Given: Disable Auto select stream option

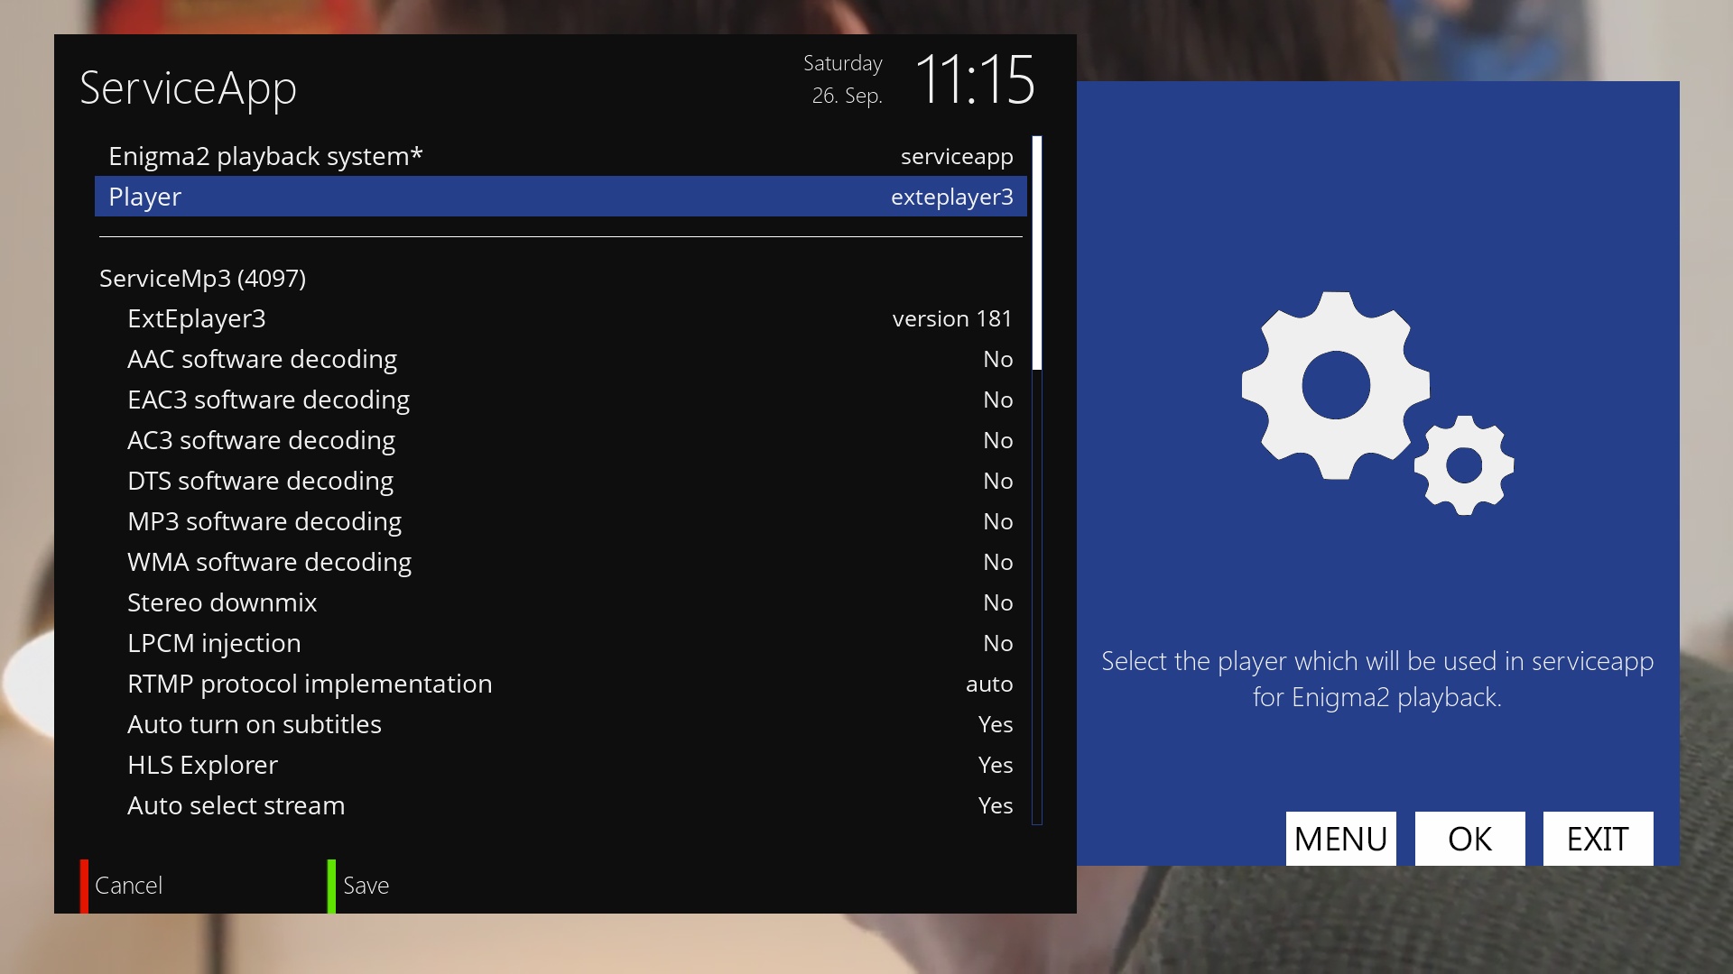Looking at the screenshot, I should coord(561,805).
